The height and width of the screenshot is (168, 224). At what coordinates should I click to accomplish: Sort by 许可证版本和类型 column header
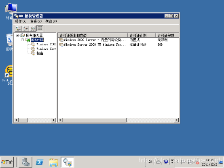tap(93, 35)
